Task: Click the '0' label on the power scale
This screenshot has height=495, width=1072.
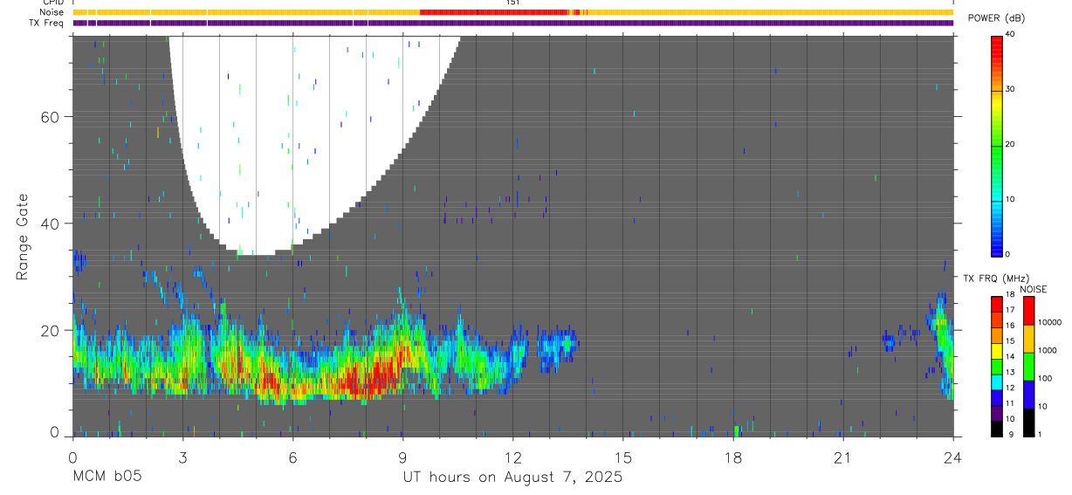Action: click(x=1009, y=254)
